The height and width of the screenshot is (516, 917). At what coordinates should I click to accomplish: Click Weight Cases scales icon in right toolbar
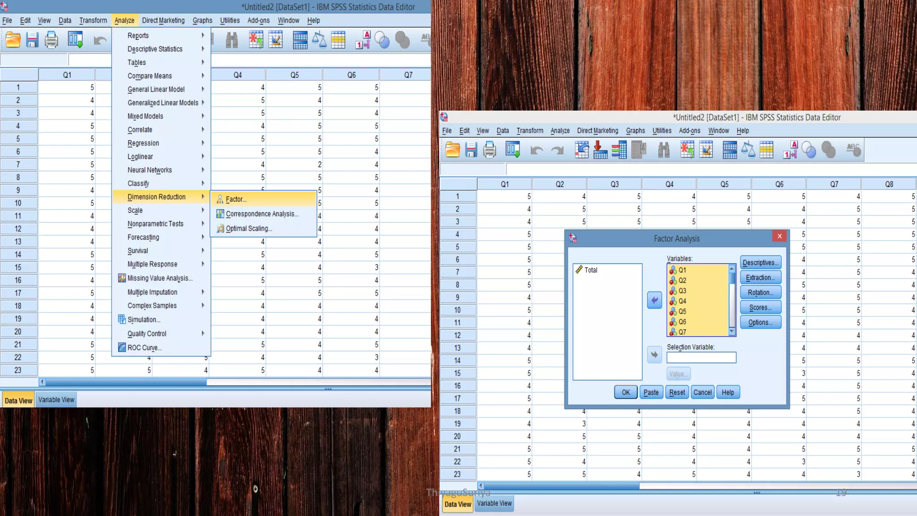[748, 150]
